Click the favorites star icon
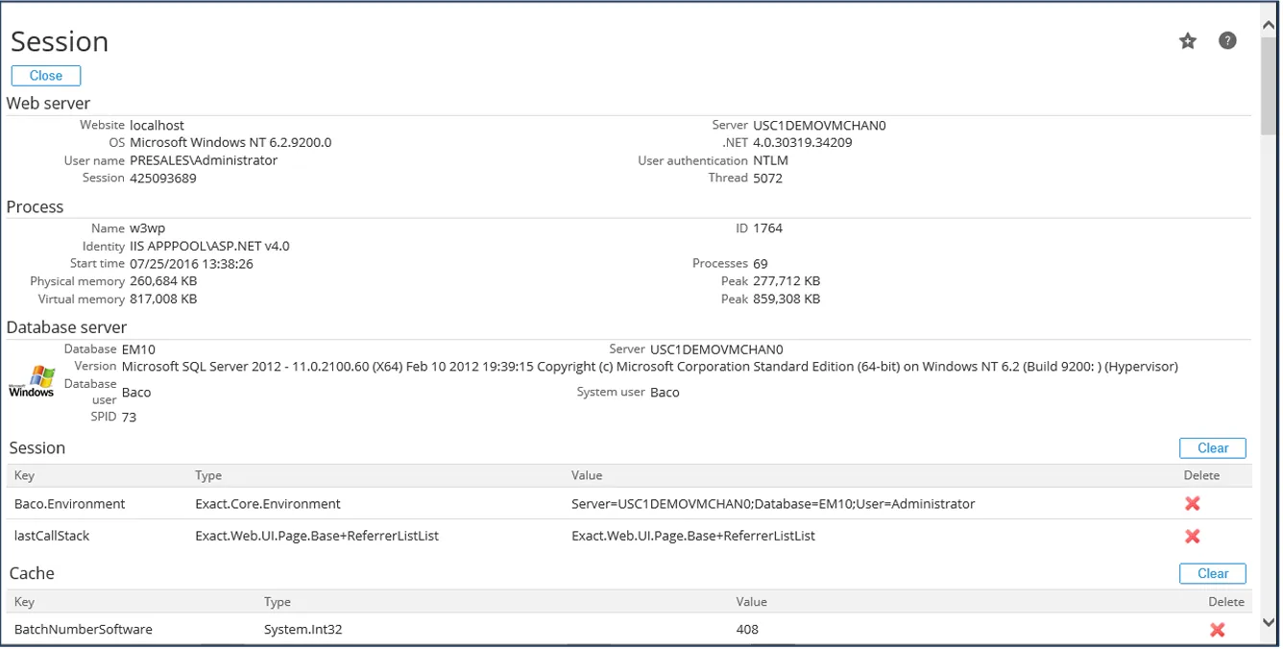 [x=1188, y=40]
